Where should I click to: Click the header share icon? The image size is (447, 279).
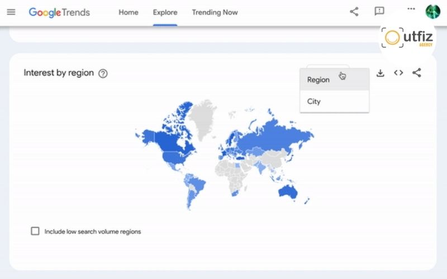(x=354, y=12)
